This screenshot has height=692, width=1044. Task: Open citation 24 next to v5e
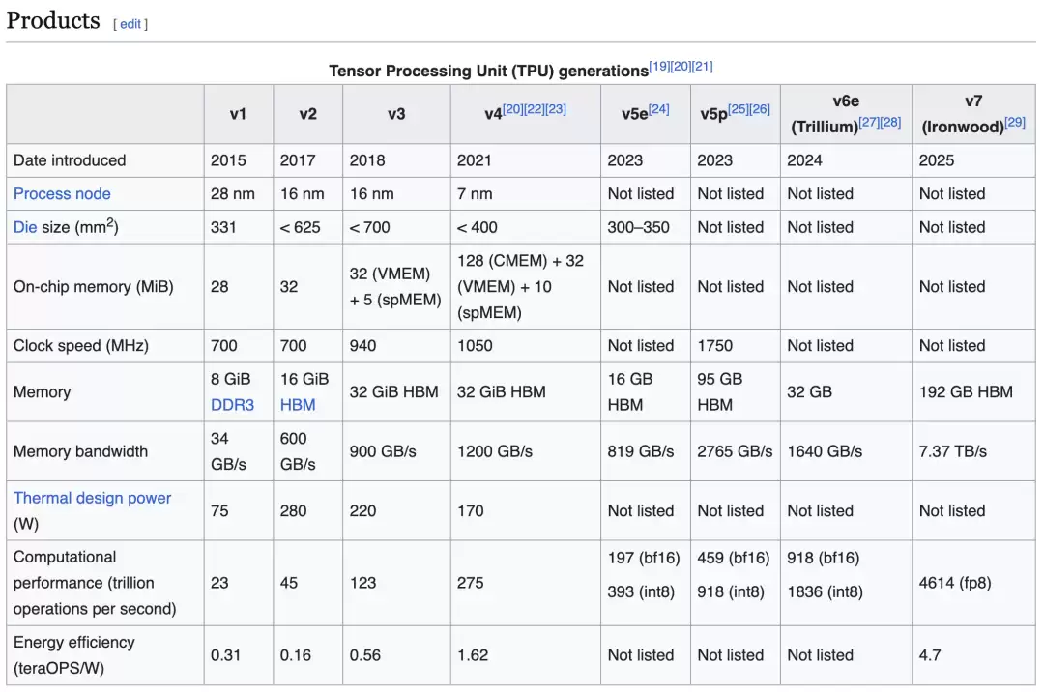(658, 109)
